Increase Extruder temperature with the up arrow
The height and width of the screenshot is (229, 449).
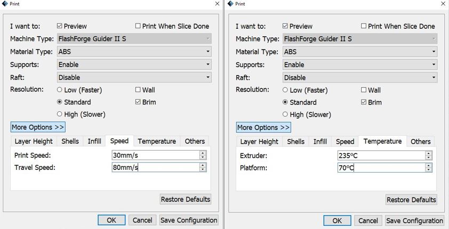(428, 153)
